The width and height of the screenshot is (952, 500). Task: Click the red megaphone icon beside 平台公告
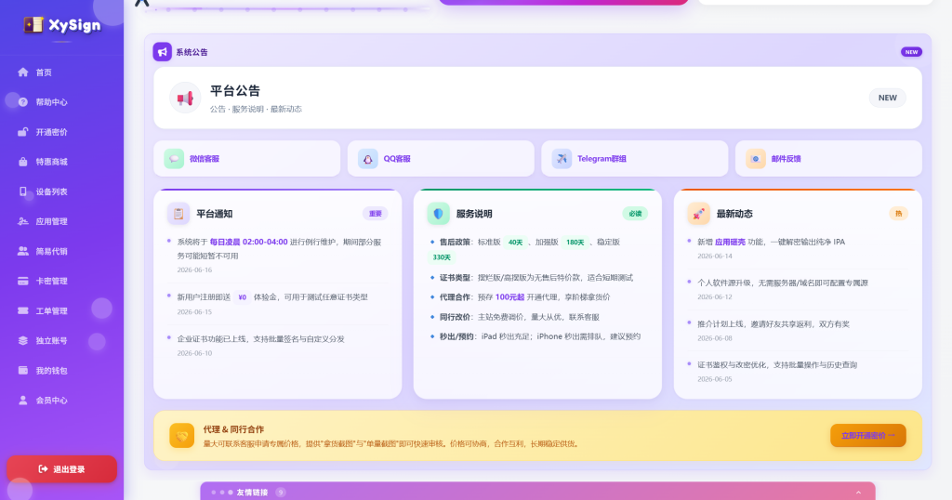pyautogui.click(x=185, y=98)
